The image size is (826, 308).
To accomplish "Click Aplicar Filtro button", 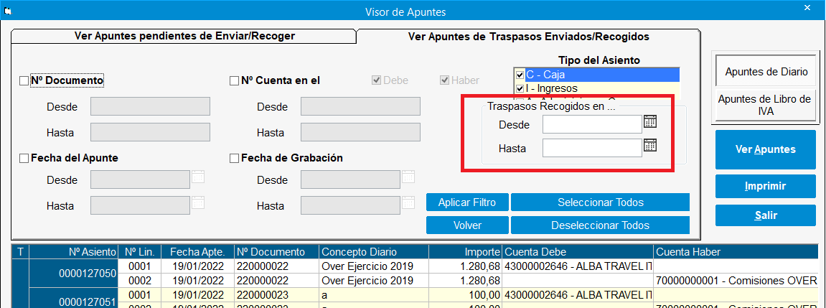I will 468,202.
